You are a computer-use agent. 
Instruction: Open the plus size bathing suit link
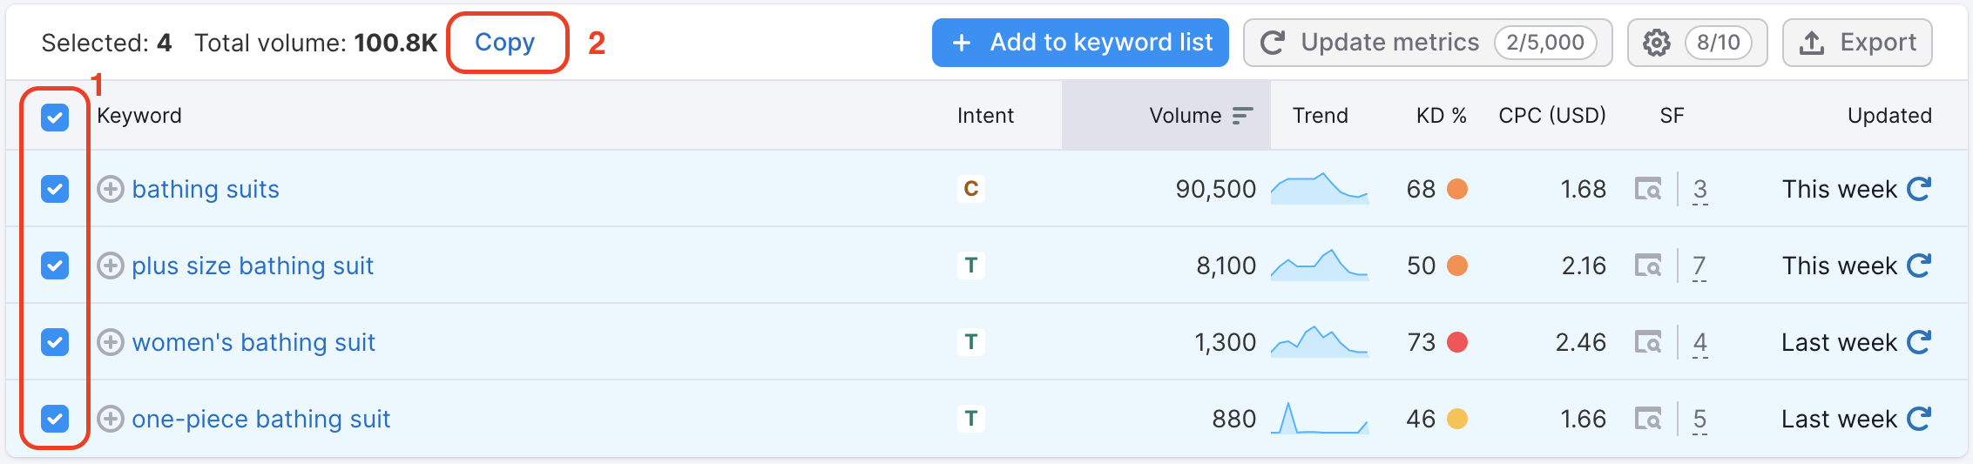click(x=253, y=266)
